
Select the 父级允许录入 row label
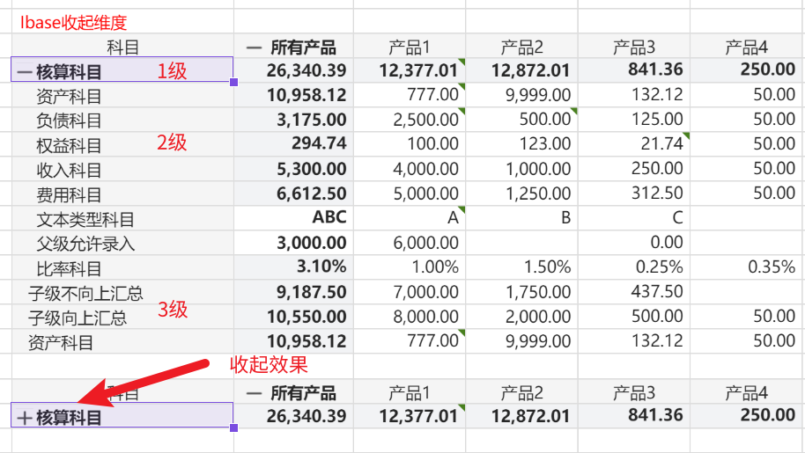tap(85, 244)
